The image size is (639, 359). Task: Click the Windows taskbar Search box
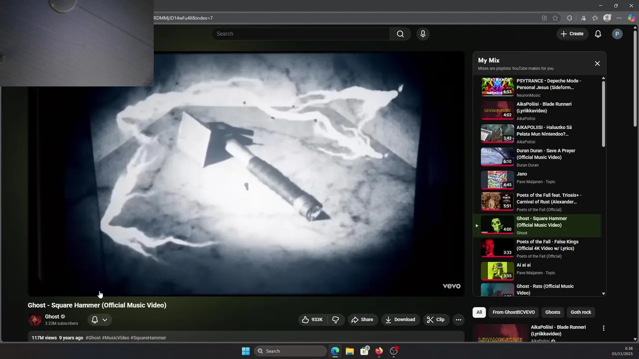291,351
